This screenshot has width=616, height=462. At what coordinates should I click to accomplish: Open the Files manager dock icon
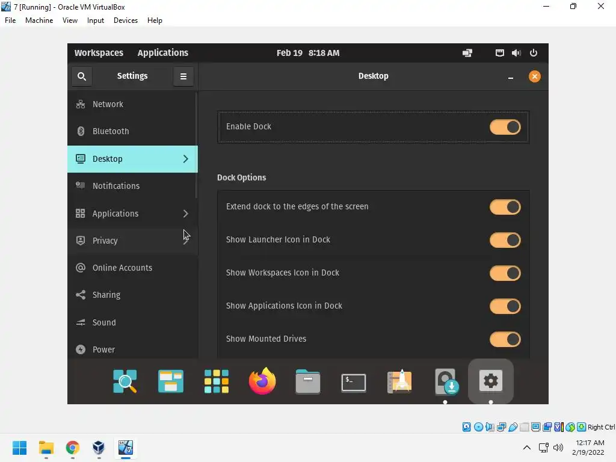point(308,381)
